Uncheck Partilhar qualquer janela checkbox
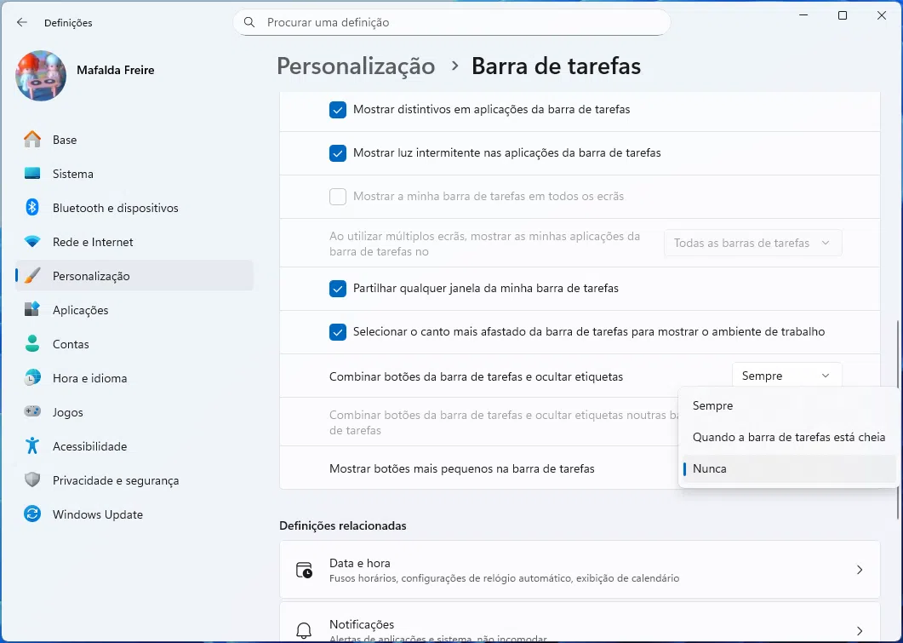Image resolution: width=903 pixels, height=643 pixels. pyautogui.click(x=338, y=289)
